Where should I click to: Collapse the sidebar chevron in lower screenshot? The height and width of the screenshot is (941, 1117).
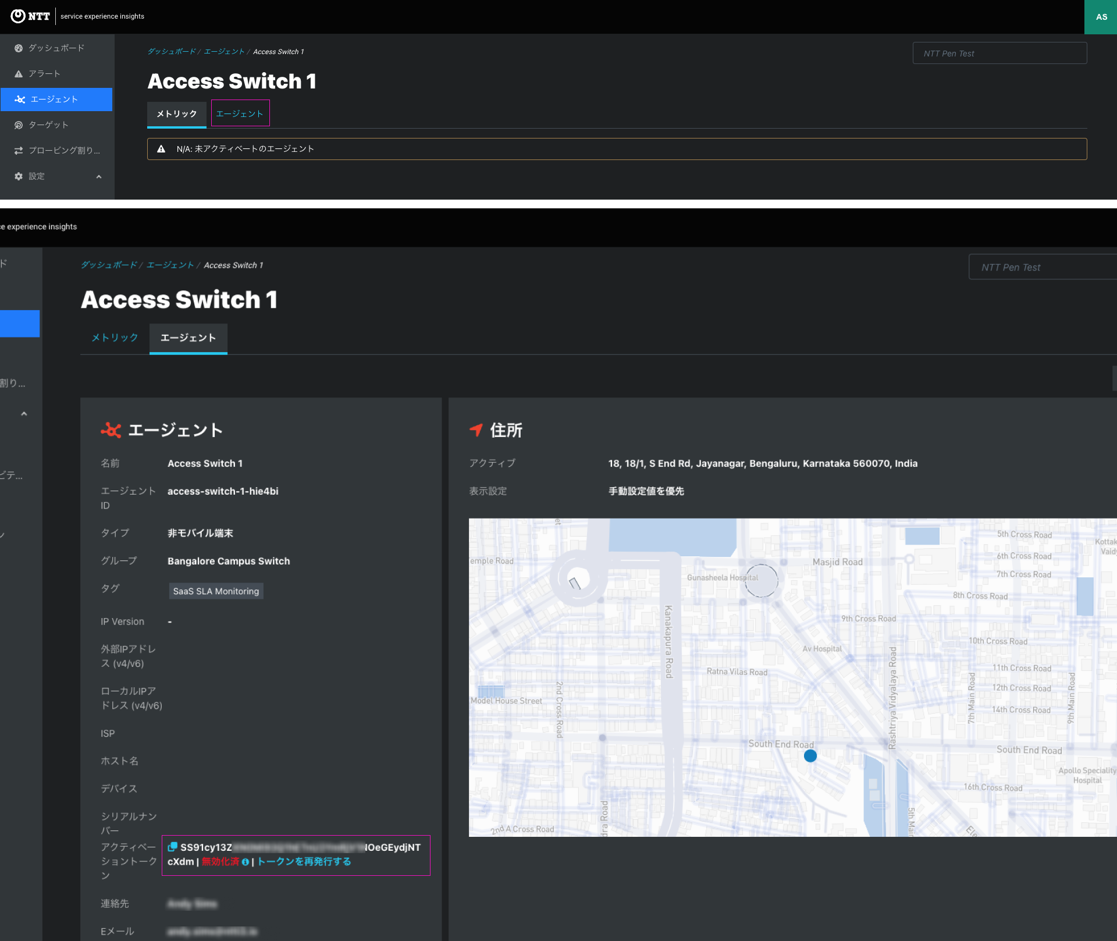24,414
